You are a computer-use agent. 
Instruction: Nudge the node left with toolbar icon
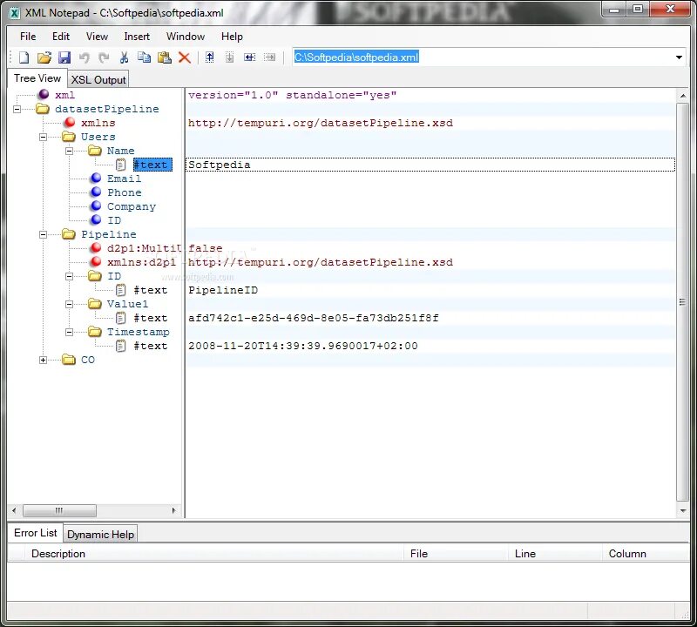250,57
